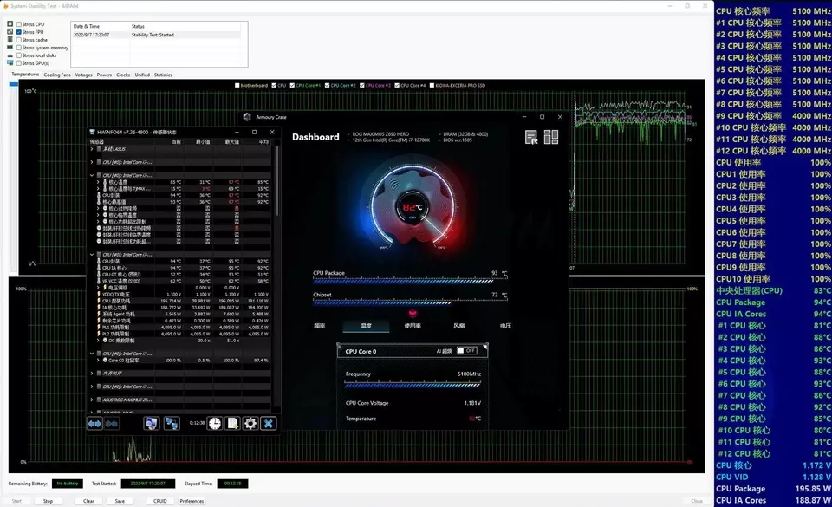The width and height of the screenshot is (832, 507).
Task: Enable Stress cache checkbox
Action: 19,40
